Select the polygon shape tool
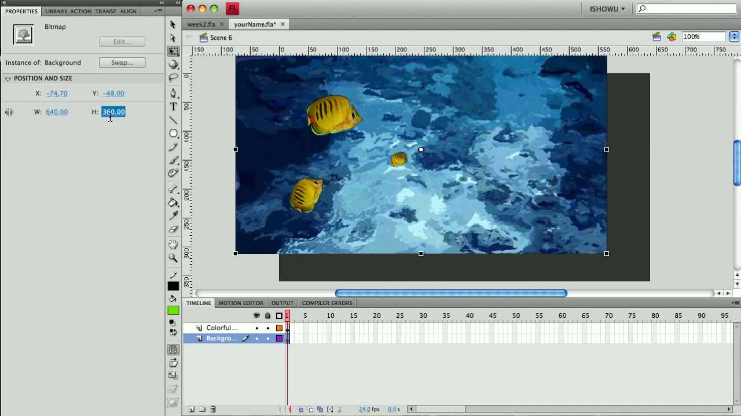 click(173, 133)
